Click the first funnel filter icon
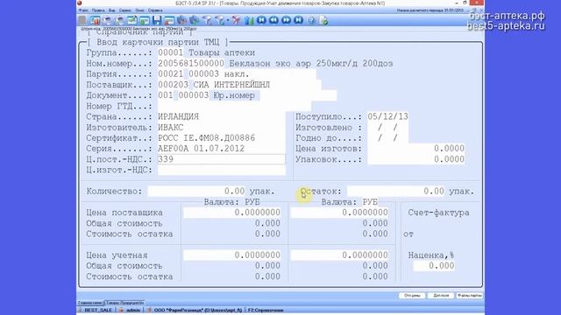 click(207, 20)
